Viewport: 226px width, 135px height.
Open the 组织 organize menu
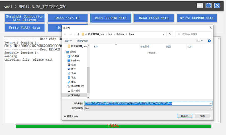coord(68,41)
